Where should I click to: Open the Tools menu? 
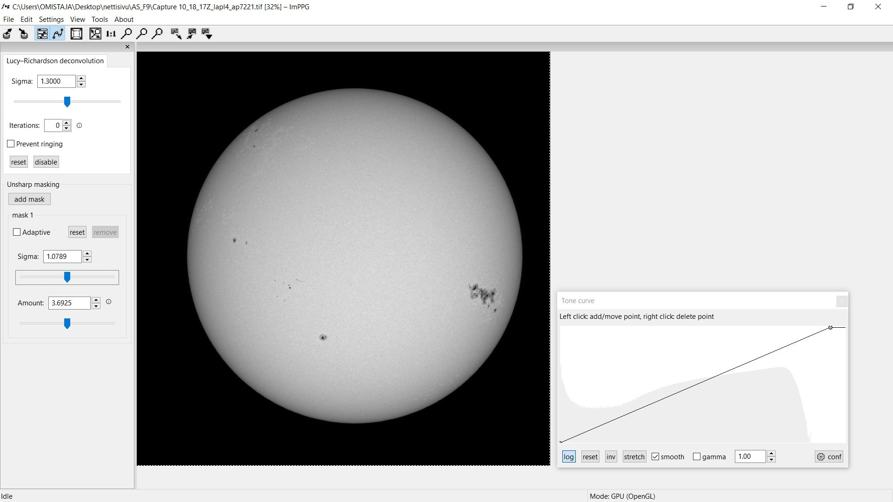pos(100,20)
